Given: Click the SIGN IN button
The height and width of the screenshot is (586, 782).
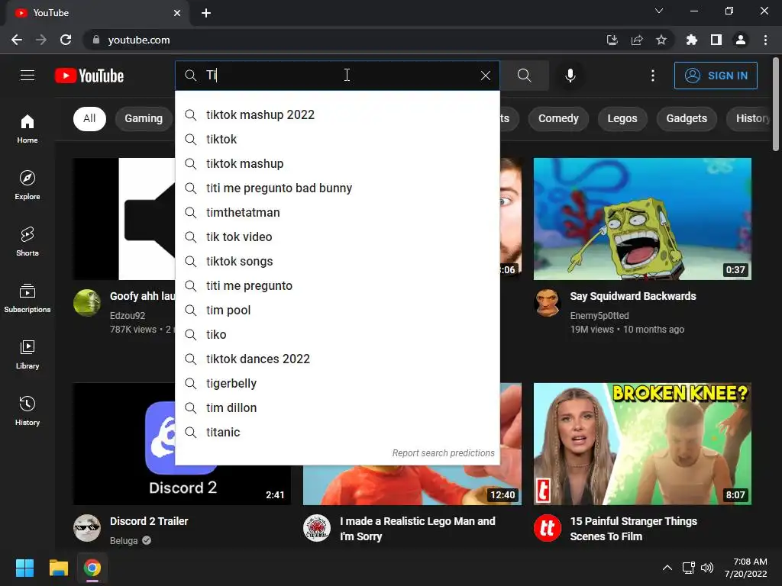Looking at the screenshot, I should (716, 76).
